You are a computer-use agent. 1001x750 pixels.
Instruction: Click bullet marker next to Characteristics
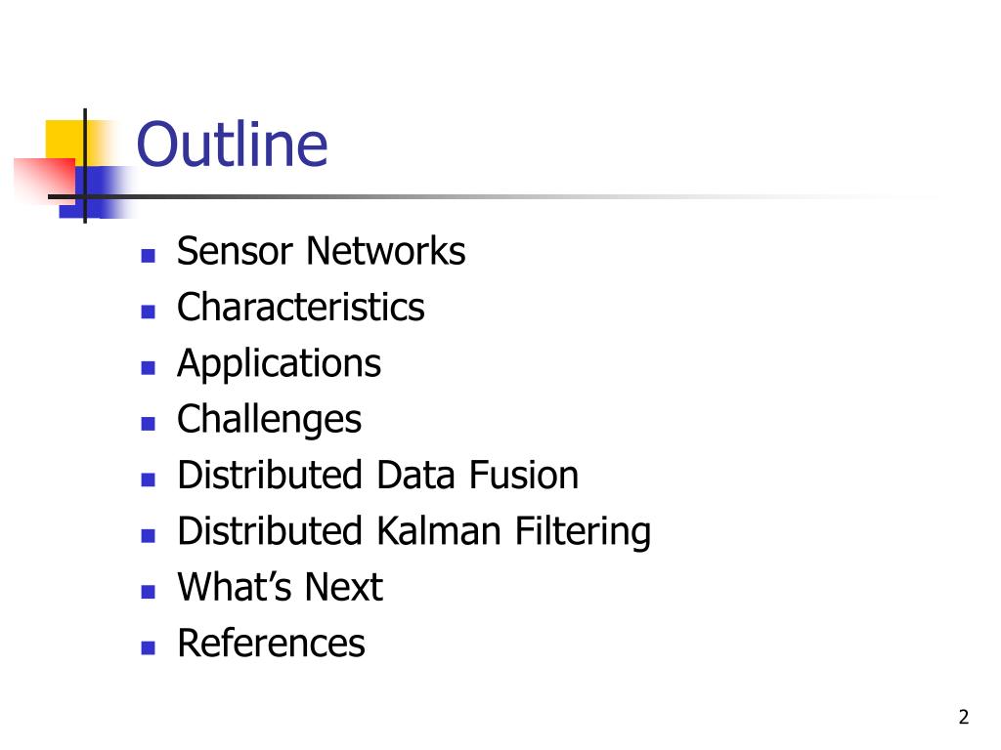[x=149, y=312]
